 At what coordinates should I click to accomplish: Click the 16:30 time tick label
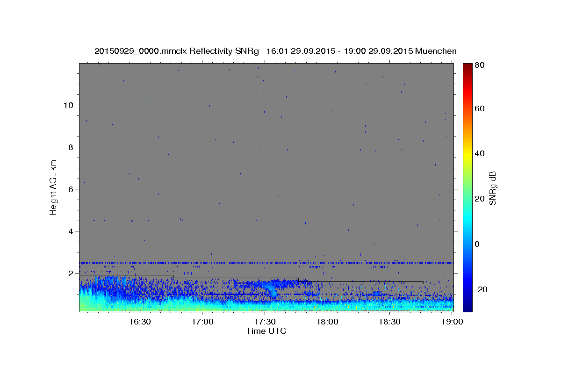139,322
